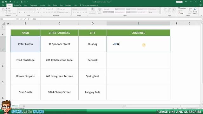Select row 4 header
This screenshot has width=203, height=114.
[x=3, y=60]
